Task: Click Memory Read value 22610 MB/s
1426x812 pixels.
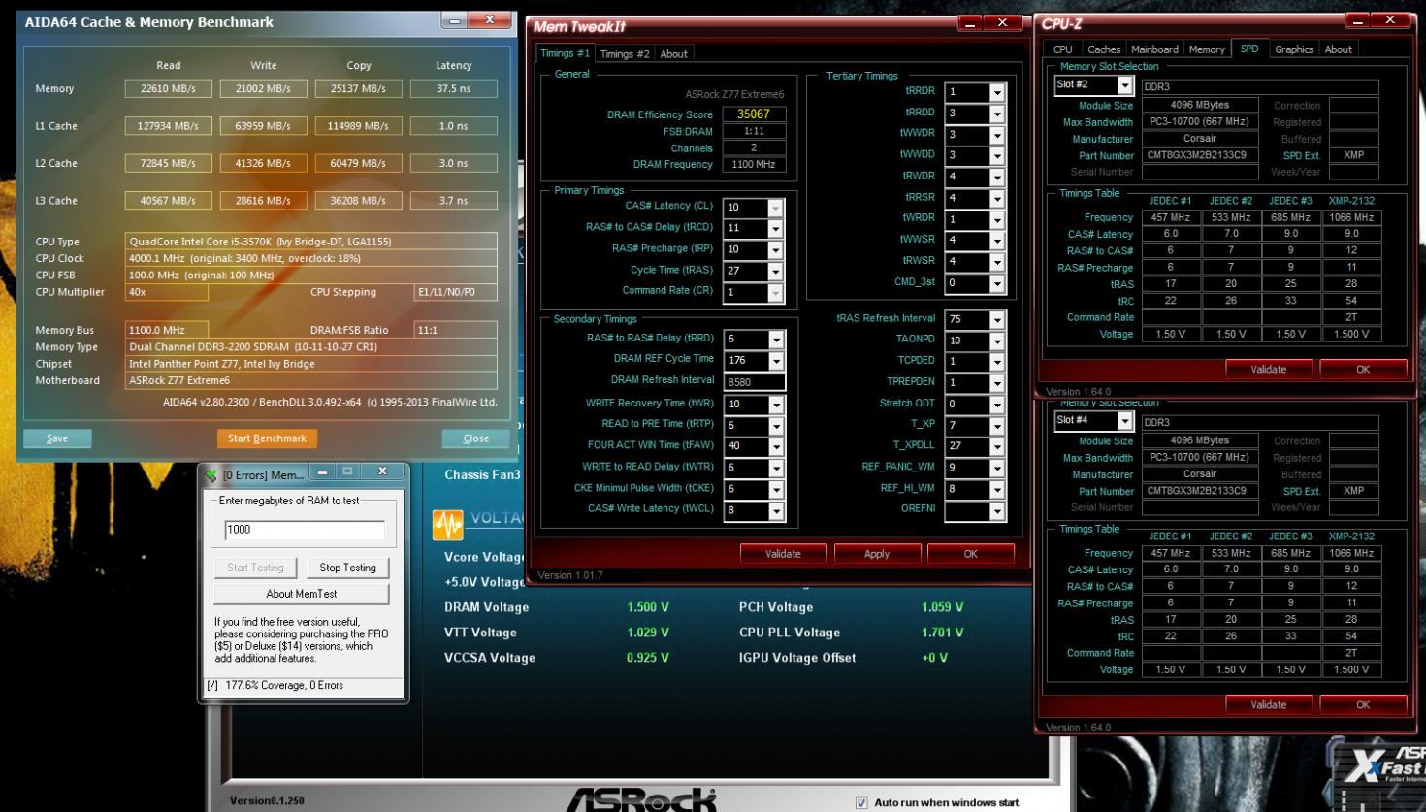Action: (168, 88)
